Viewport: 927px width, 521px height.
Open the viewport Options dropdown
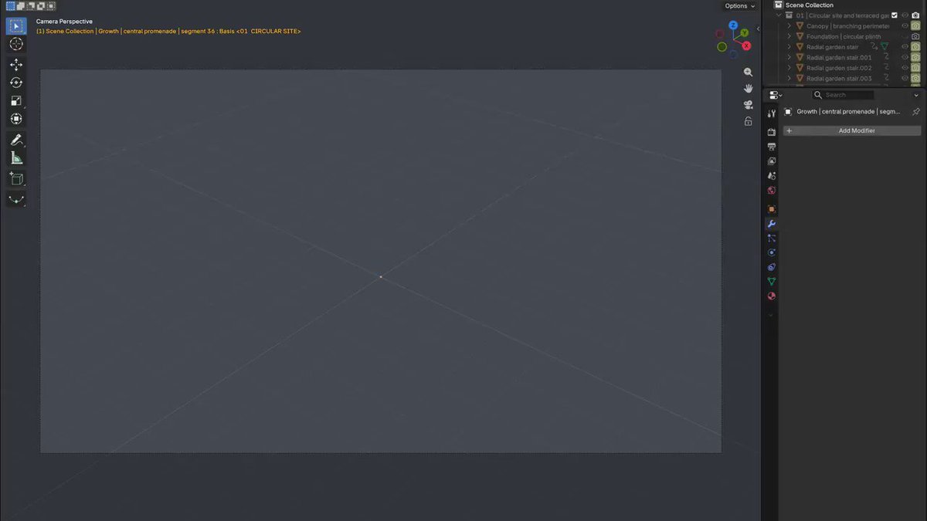[739, 6]
